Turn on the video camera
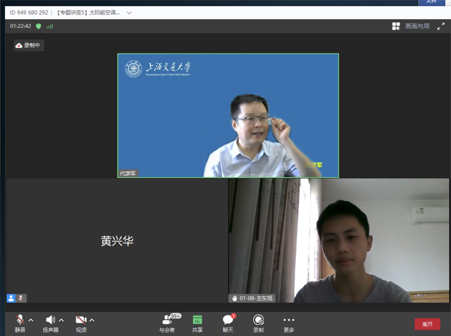The image size is (451, 336). point(81,320)
